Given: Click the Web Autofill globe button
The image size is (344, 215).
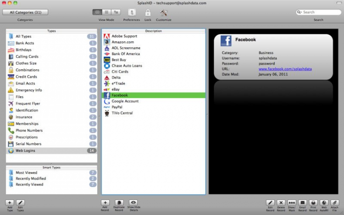Looking at the screenshot, I should pyautogui.click(x=324, y=203).
